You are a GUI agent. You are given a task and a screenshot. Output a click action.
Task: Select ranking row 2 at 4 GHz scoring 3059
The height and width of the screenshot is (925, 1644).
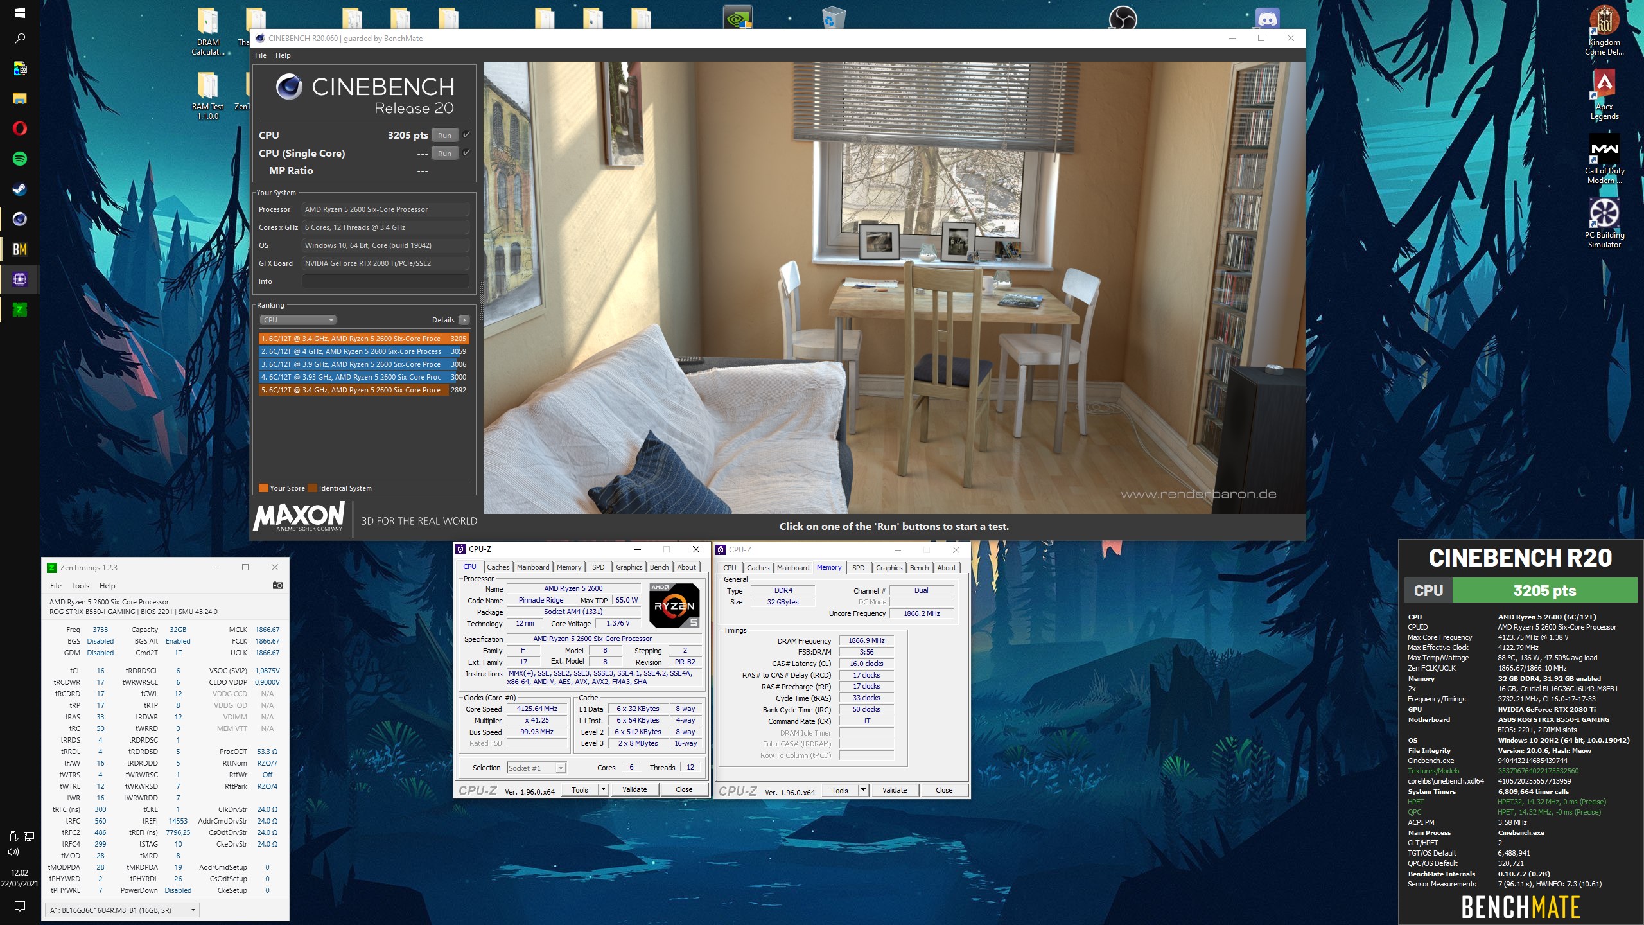(x=364, y=351)
